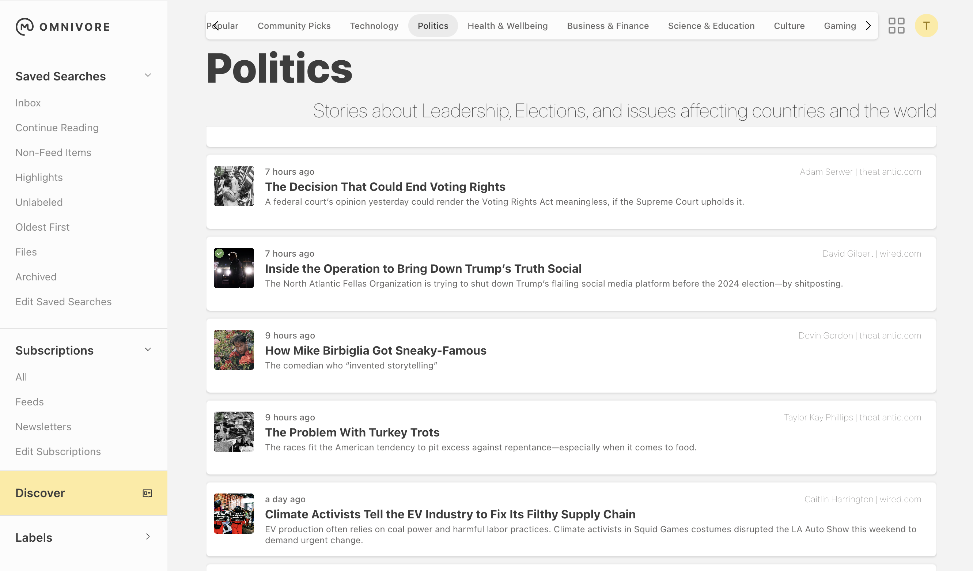Image resolution: width=973 pixels, height=571 pixels.
Task: Switch to the Technology topic tab
Action: click(x=374, y=26)
